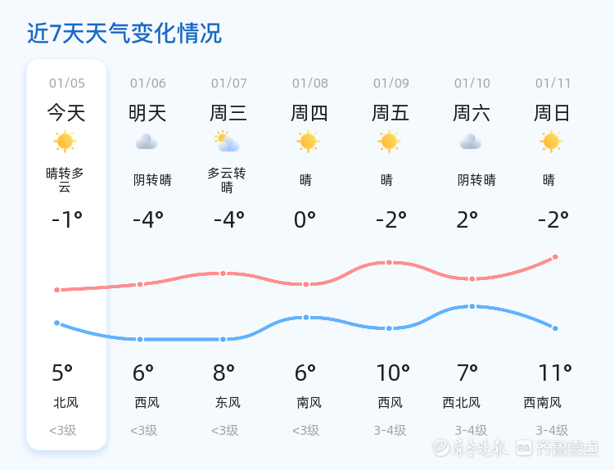Click the 齐鲁壹点 watermark logo

[567, 447]
